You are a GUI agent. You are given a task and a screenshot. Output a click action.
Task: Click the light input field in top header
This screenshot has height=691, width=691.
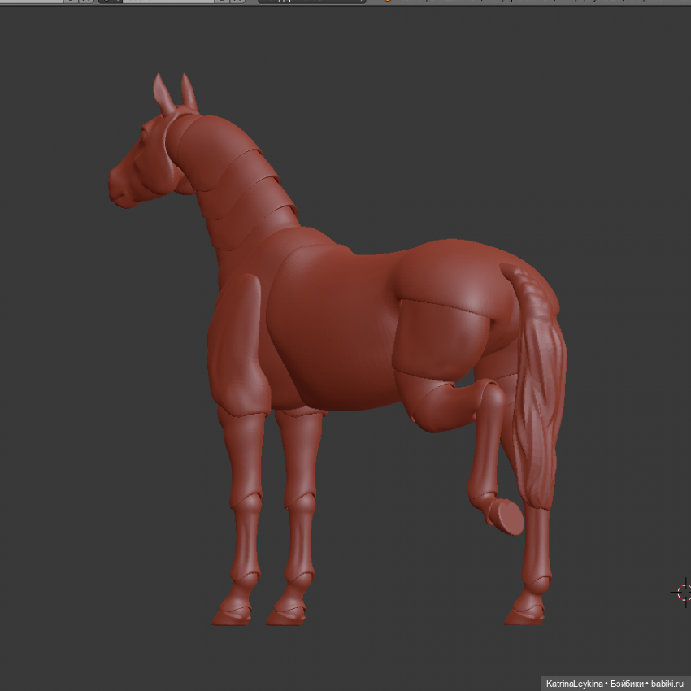[x=167, y=1]
